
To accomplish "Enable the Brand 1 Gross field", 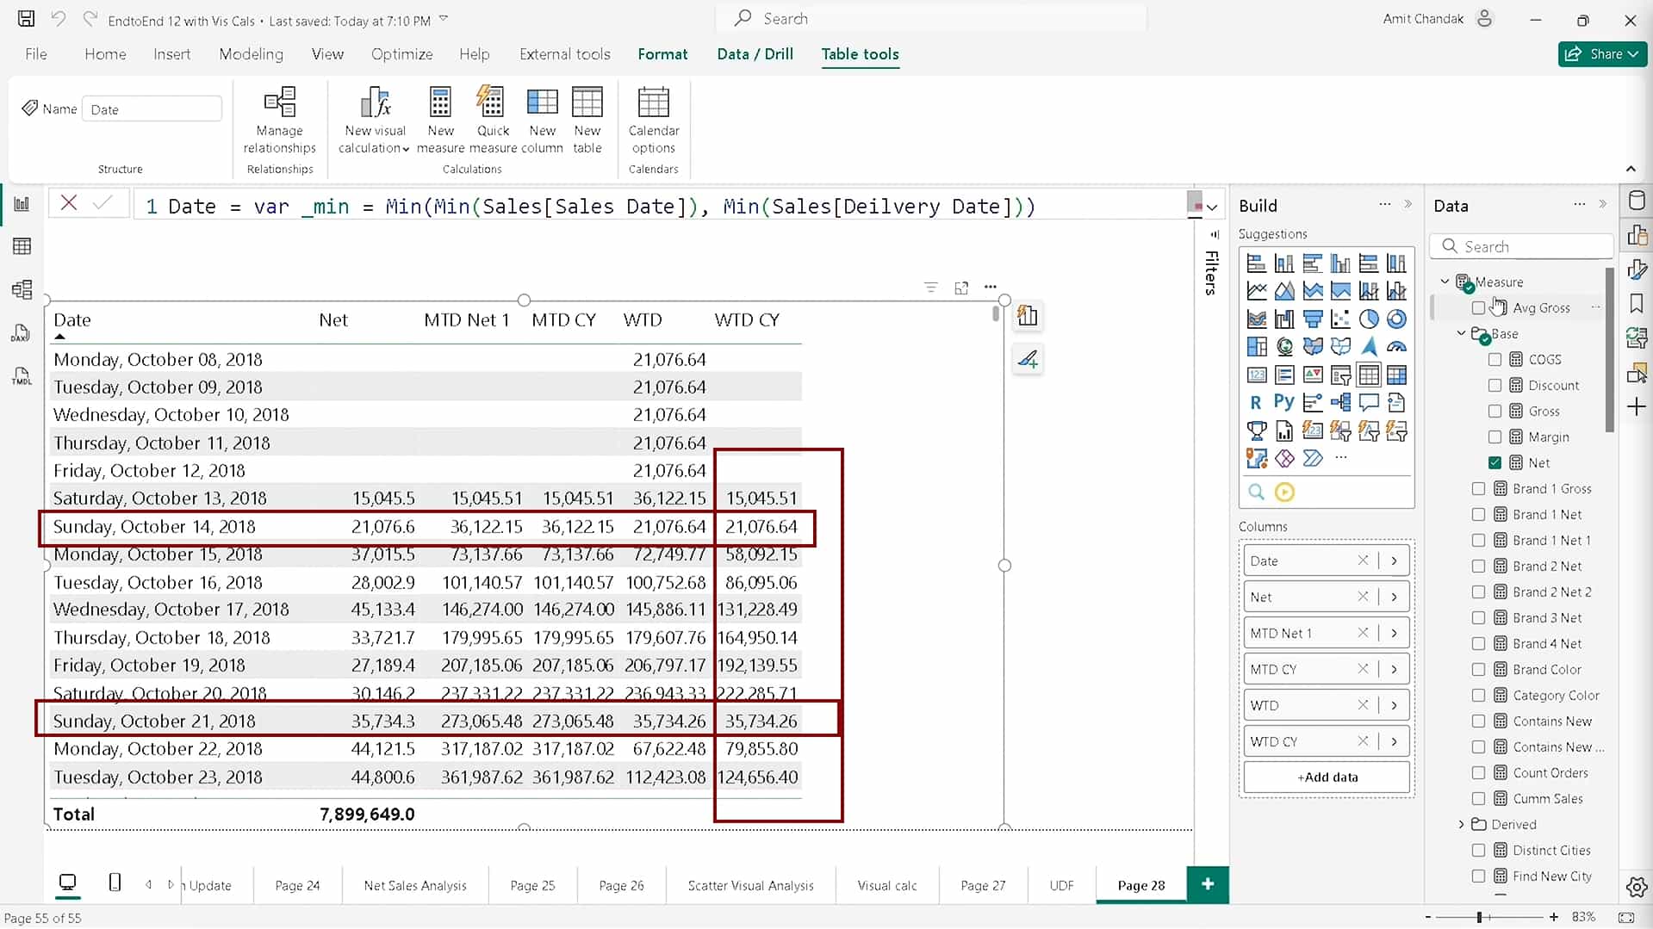I will [x=1479, y=488].
